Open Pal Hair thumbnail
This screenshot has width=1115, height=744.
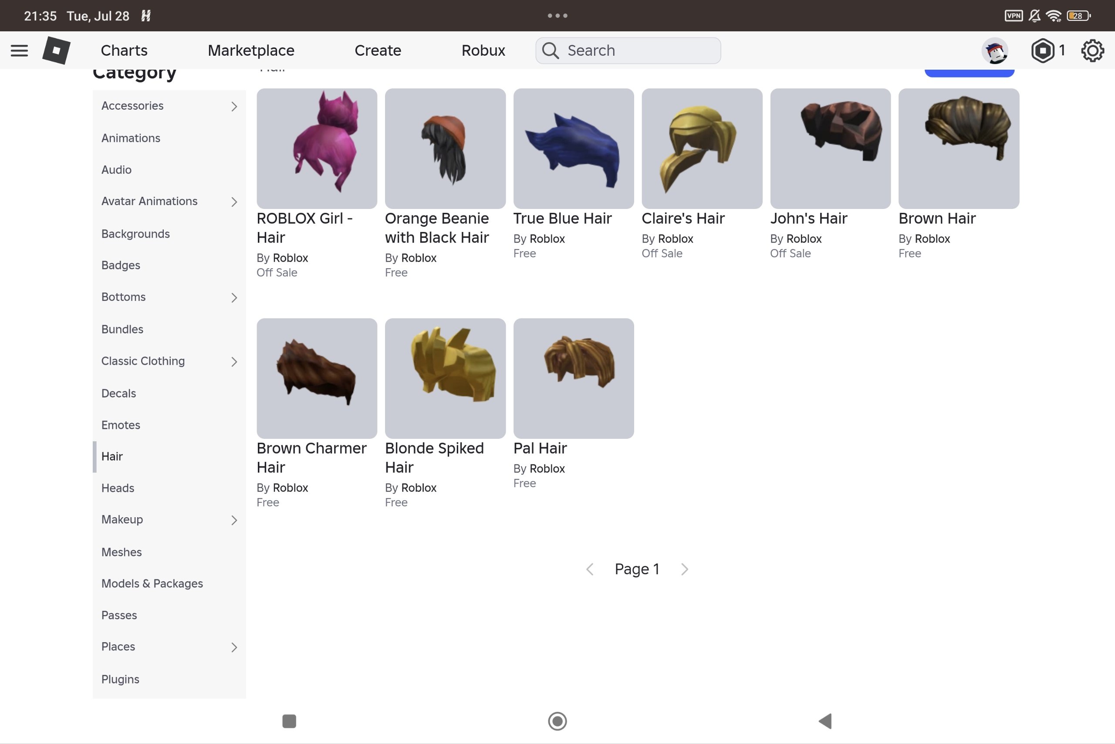tap(574, 379)
